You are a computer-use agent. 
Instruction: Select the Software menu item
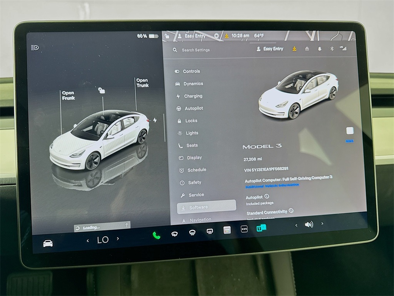[x=207, y=207]
